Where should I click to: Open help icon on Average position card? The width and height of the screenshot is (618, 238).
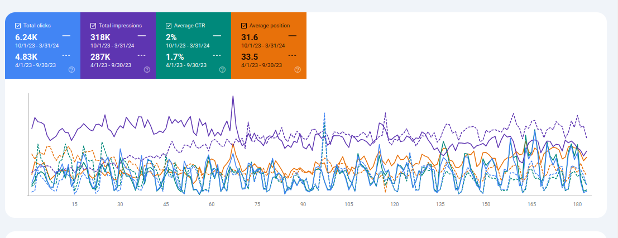click(x=298, y=69)
